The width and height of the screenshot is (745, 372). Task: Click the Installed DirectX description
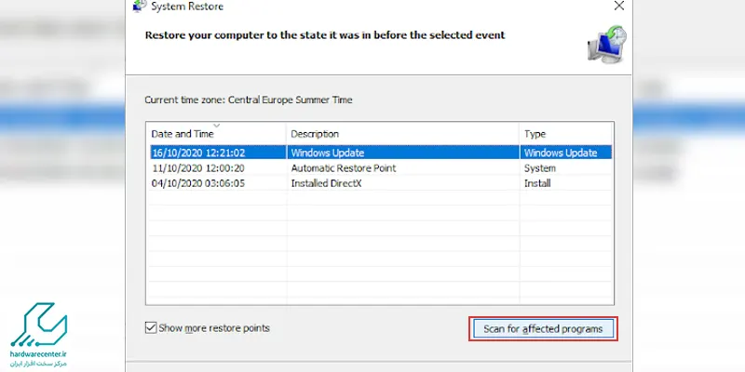pyautogui.click(x=326, y=183)
